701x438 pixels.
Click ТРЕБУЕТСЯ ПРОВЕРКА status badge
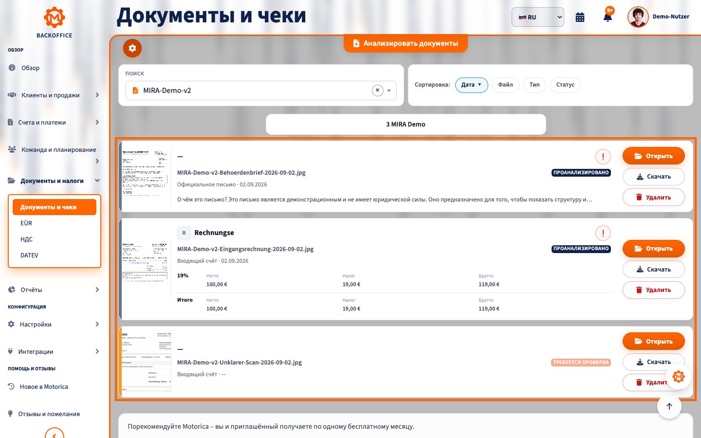[581, 363]
